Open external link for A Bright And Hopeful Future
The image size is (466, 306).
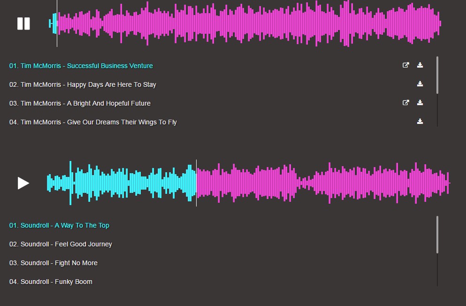point(406,103)
